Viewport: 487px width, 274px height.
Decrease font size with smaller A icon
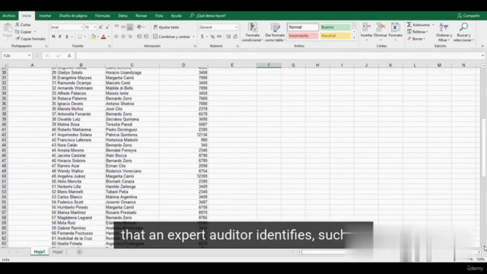tap(107, 27)
